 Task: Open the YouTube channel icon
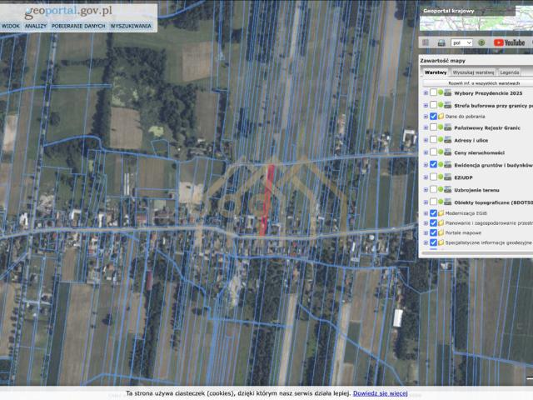(x=509, y=42)
